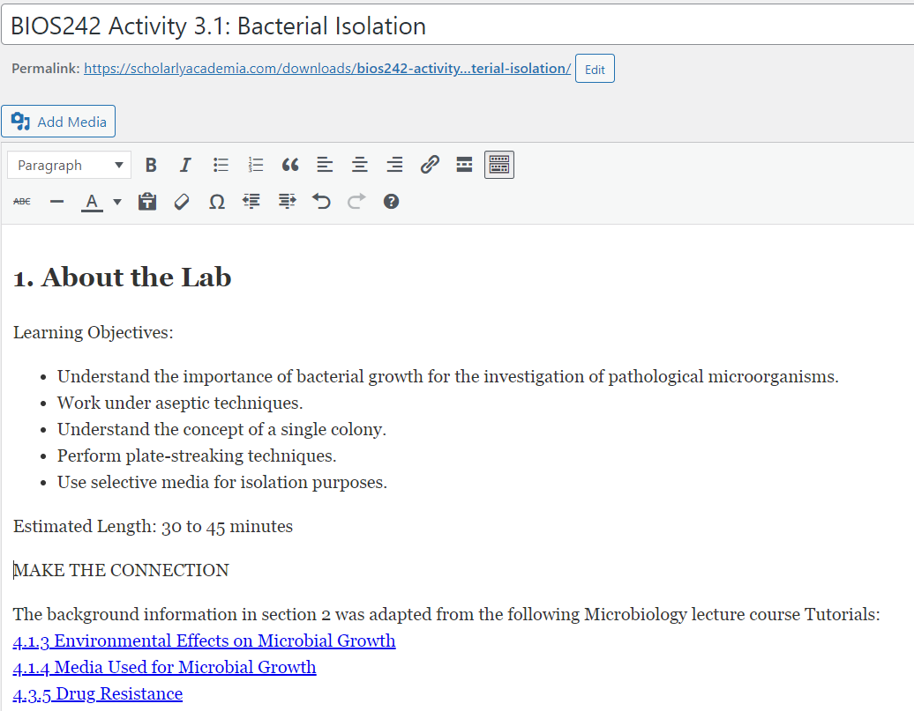Open 4.1.3 Environmental Effects on Microbial Growth link
The image size is (914, 711).
click(204, 641)
